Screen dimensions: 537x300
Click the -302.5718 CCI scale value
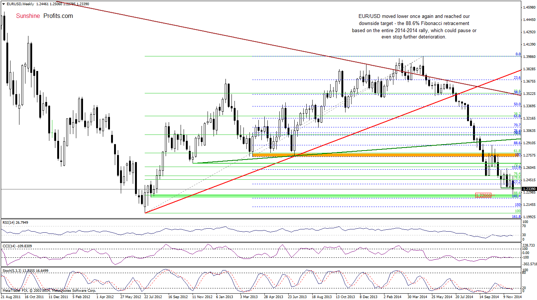(530, 264)
